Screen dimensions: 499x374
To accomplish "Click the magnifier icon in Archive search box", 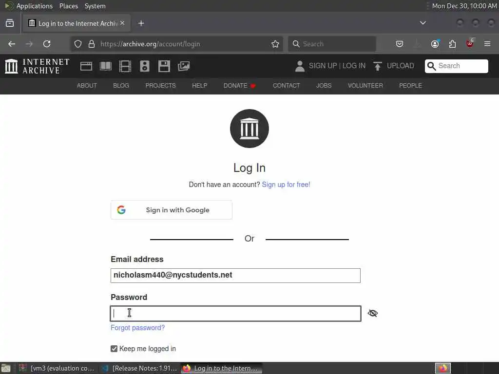I will (432, 66).
